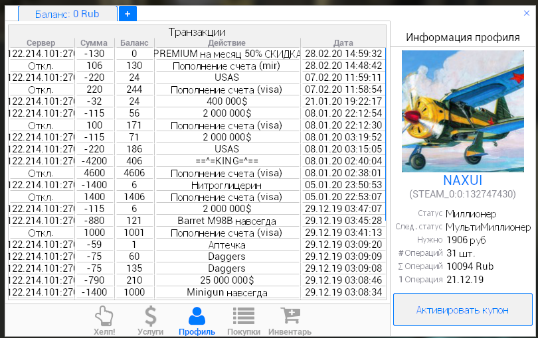The width and height of the screenshot is (538, 338).
Task: Click the blue plus add-balance button
Action: click(x=128, y=13)
